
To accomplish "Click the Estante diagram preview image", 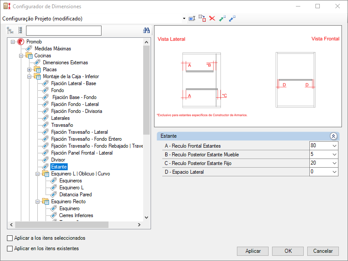I will (248, 76).
